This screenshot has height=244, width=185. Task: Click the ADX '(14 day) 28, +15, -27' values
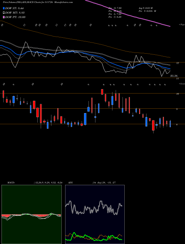104,183
